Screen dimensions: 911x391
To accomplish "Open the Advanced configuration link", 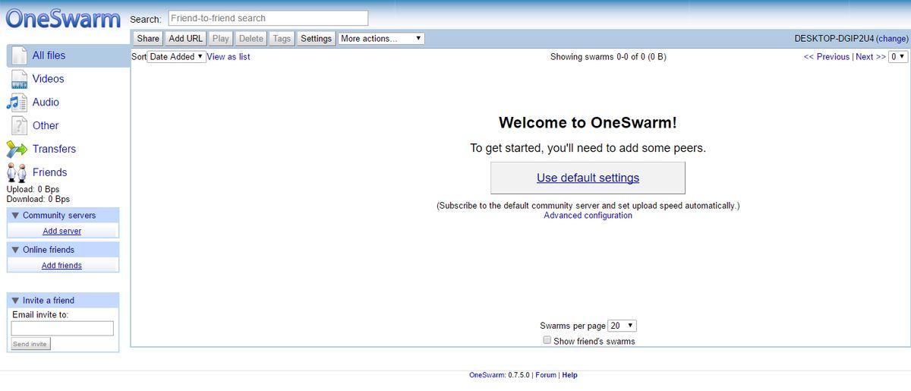I will pos(588,216).
